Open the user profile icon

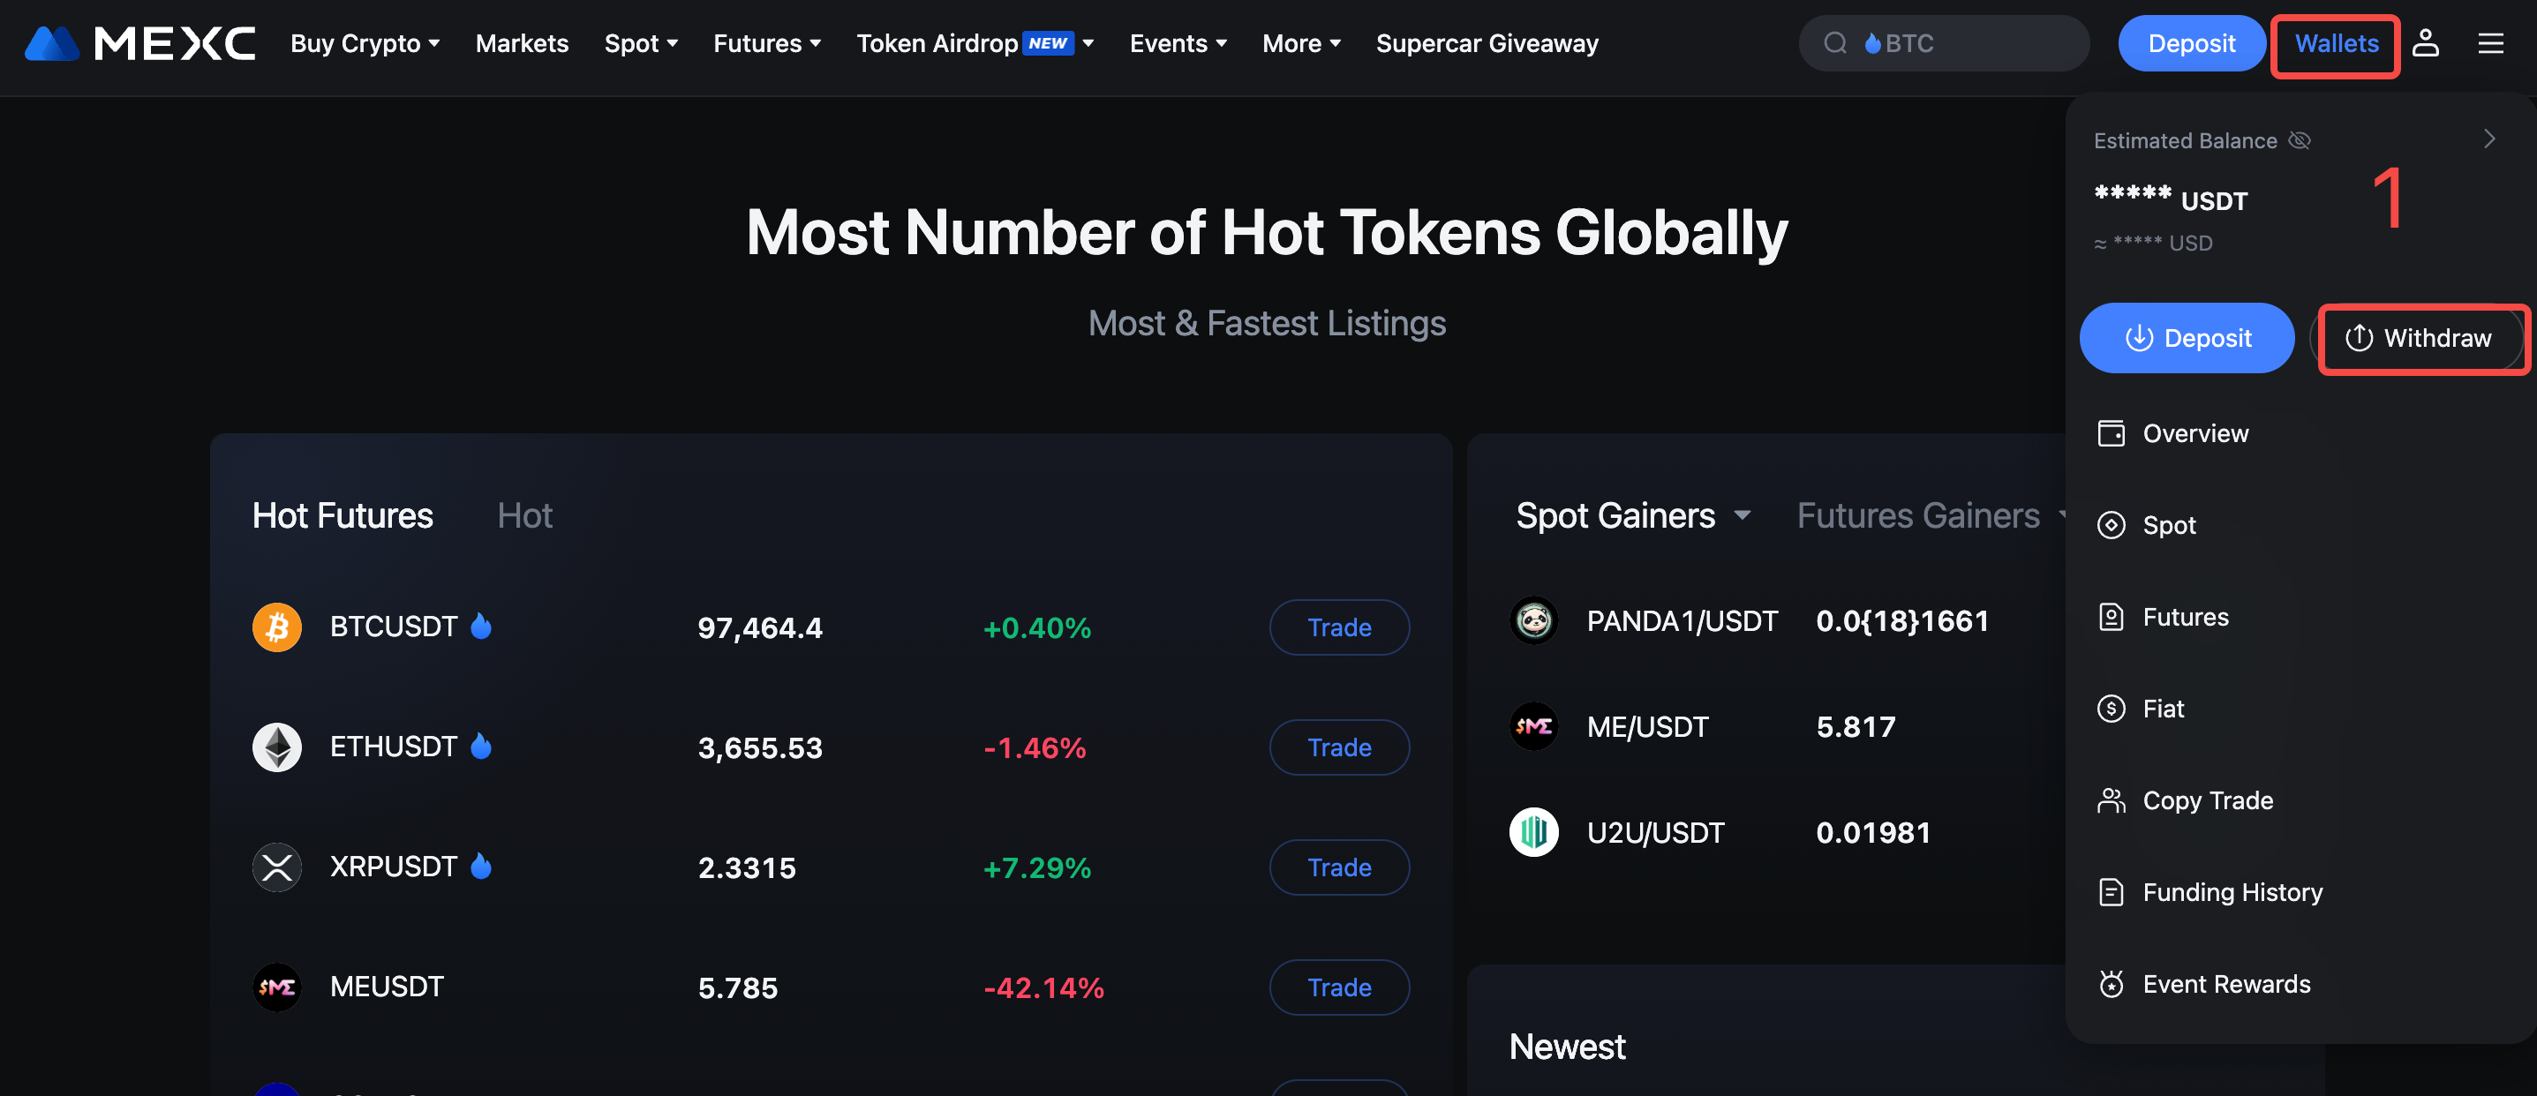[2425, 43]
